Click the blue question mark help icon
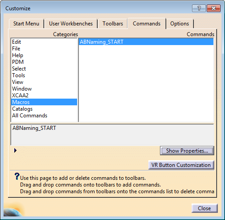Image resolution: width=225 pixels, height=220 pixels. point(17,176)
